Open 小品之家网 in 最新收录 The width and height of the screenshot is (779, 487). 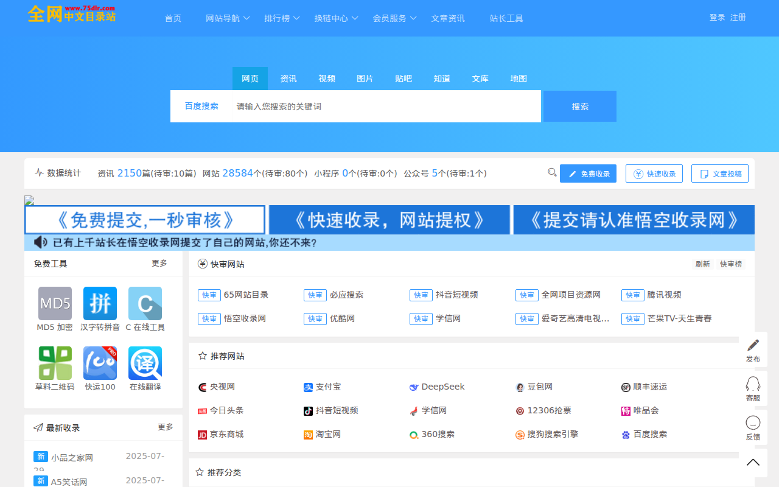[x=72, y=458]
